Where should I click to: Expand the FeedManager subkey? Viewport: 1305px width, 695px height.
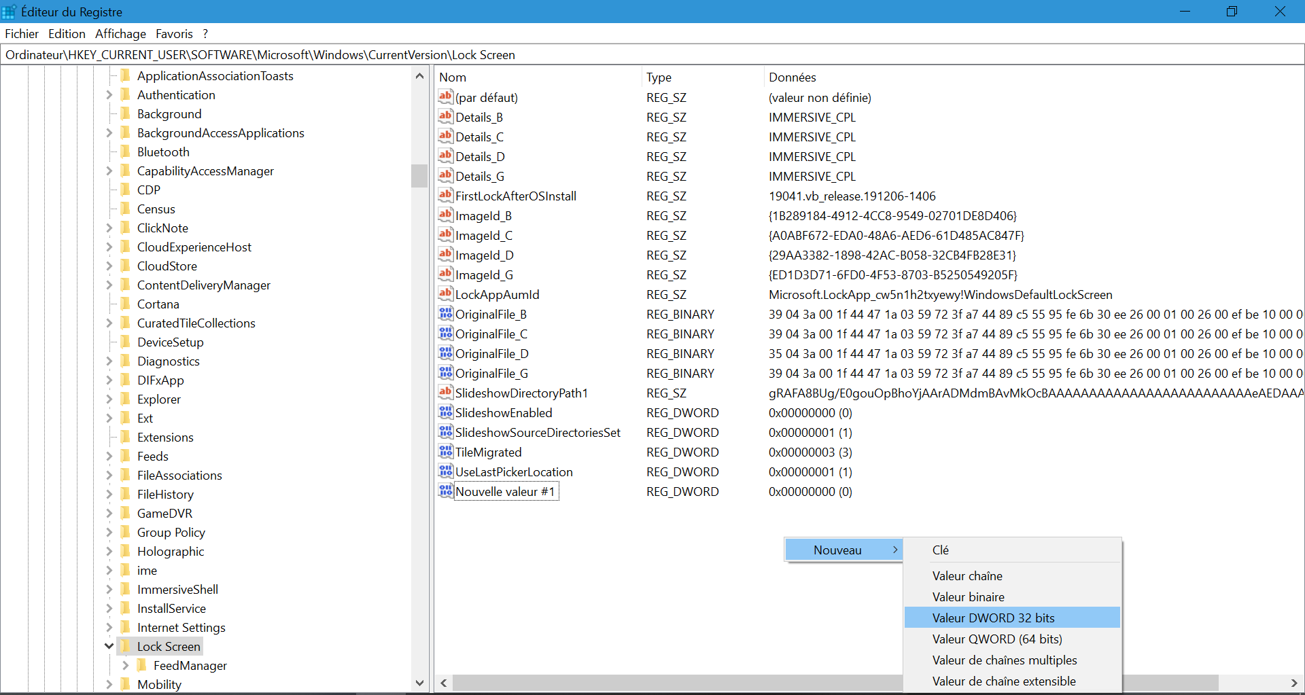tap(125, 666)
